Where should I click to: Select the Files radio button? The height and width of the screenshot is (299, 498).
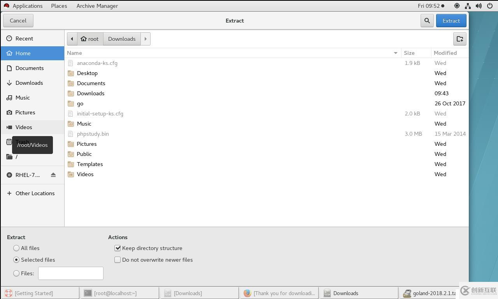click(16, 273)
